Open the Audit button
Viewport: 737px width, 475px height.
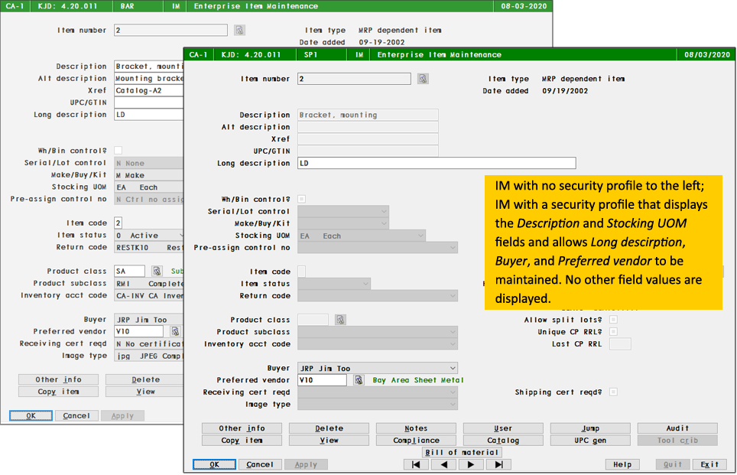(x=677, y=428)
